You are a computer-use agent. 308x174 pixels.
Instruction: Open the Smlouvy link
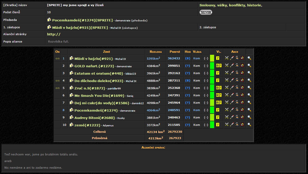click(x=207, y=5)
